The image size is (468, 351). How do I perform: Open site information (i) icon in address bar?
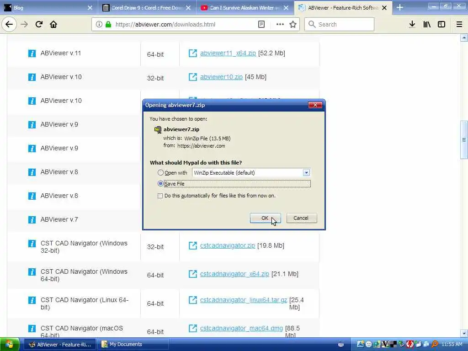tap(99, 24)
